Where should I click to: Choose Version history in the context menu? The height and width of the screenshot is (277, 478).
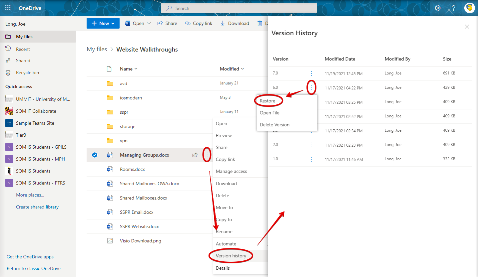point(231,256)
